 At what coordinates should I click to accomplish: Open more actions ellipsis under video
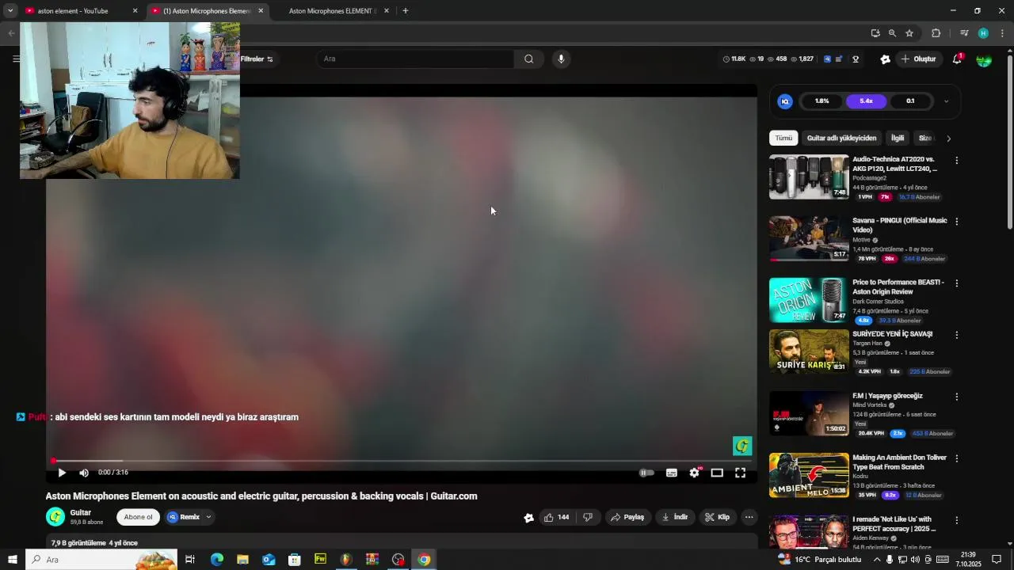[749, 517]
